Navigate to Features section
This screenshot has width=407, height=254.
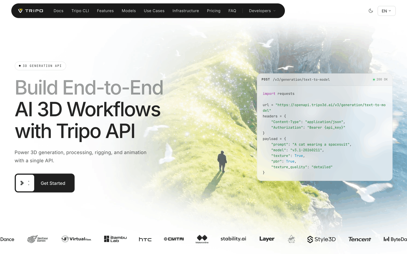click(x=105, y=11)
